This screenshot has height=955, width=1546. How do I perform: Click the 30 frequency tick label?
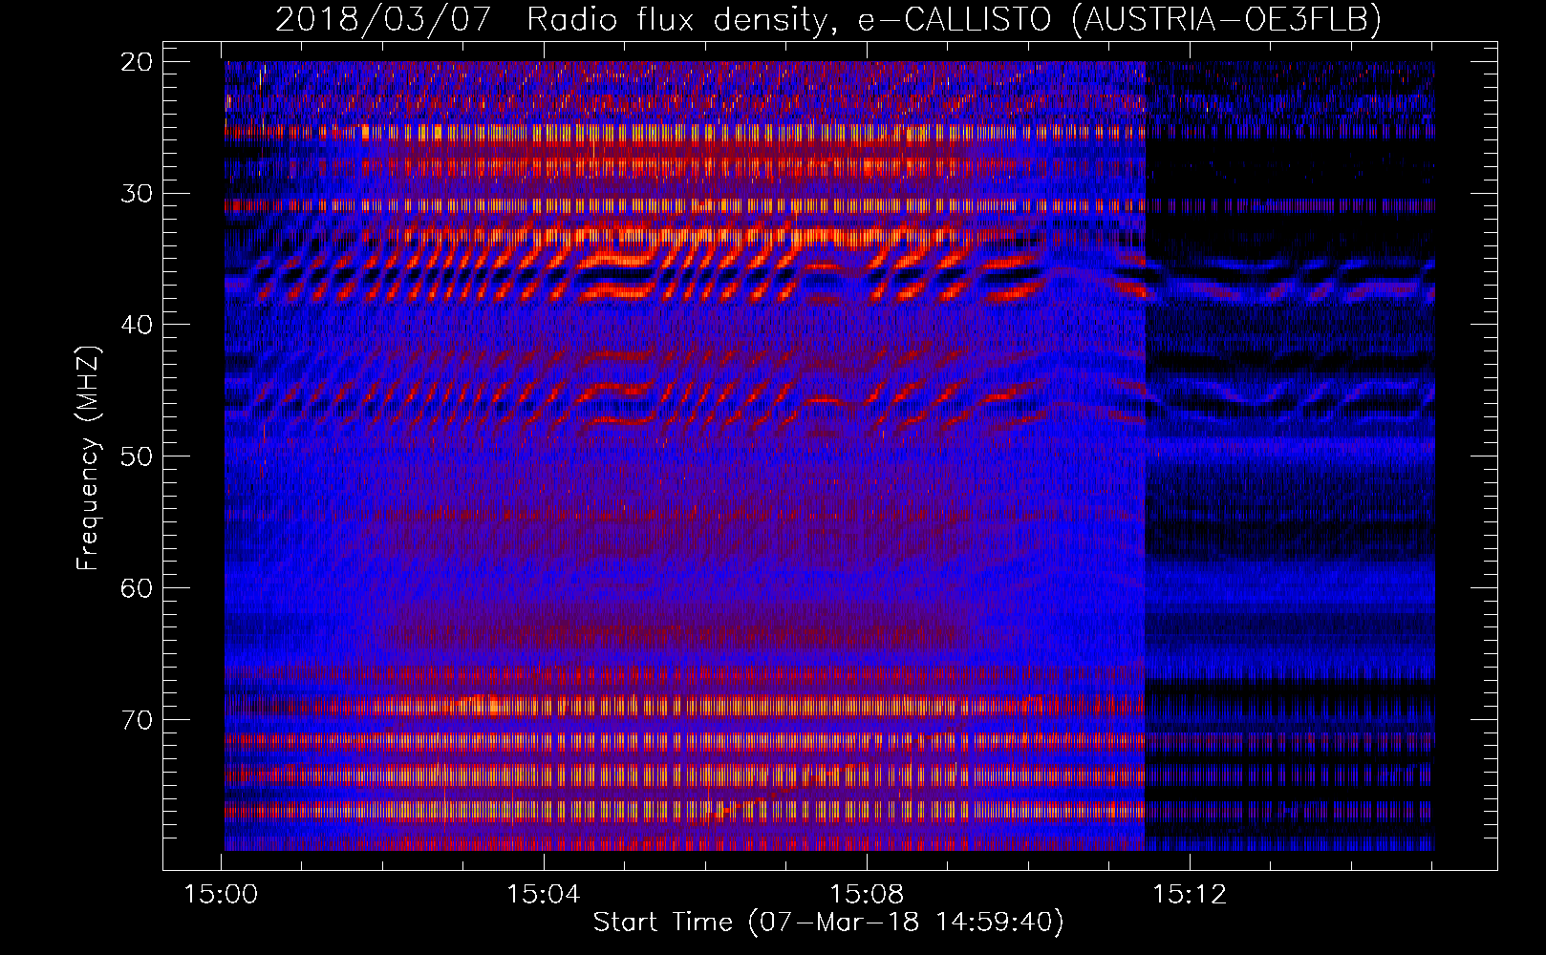(x=138, y=194)
